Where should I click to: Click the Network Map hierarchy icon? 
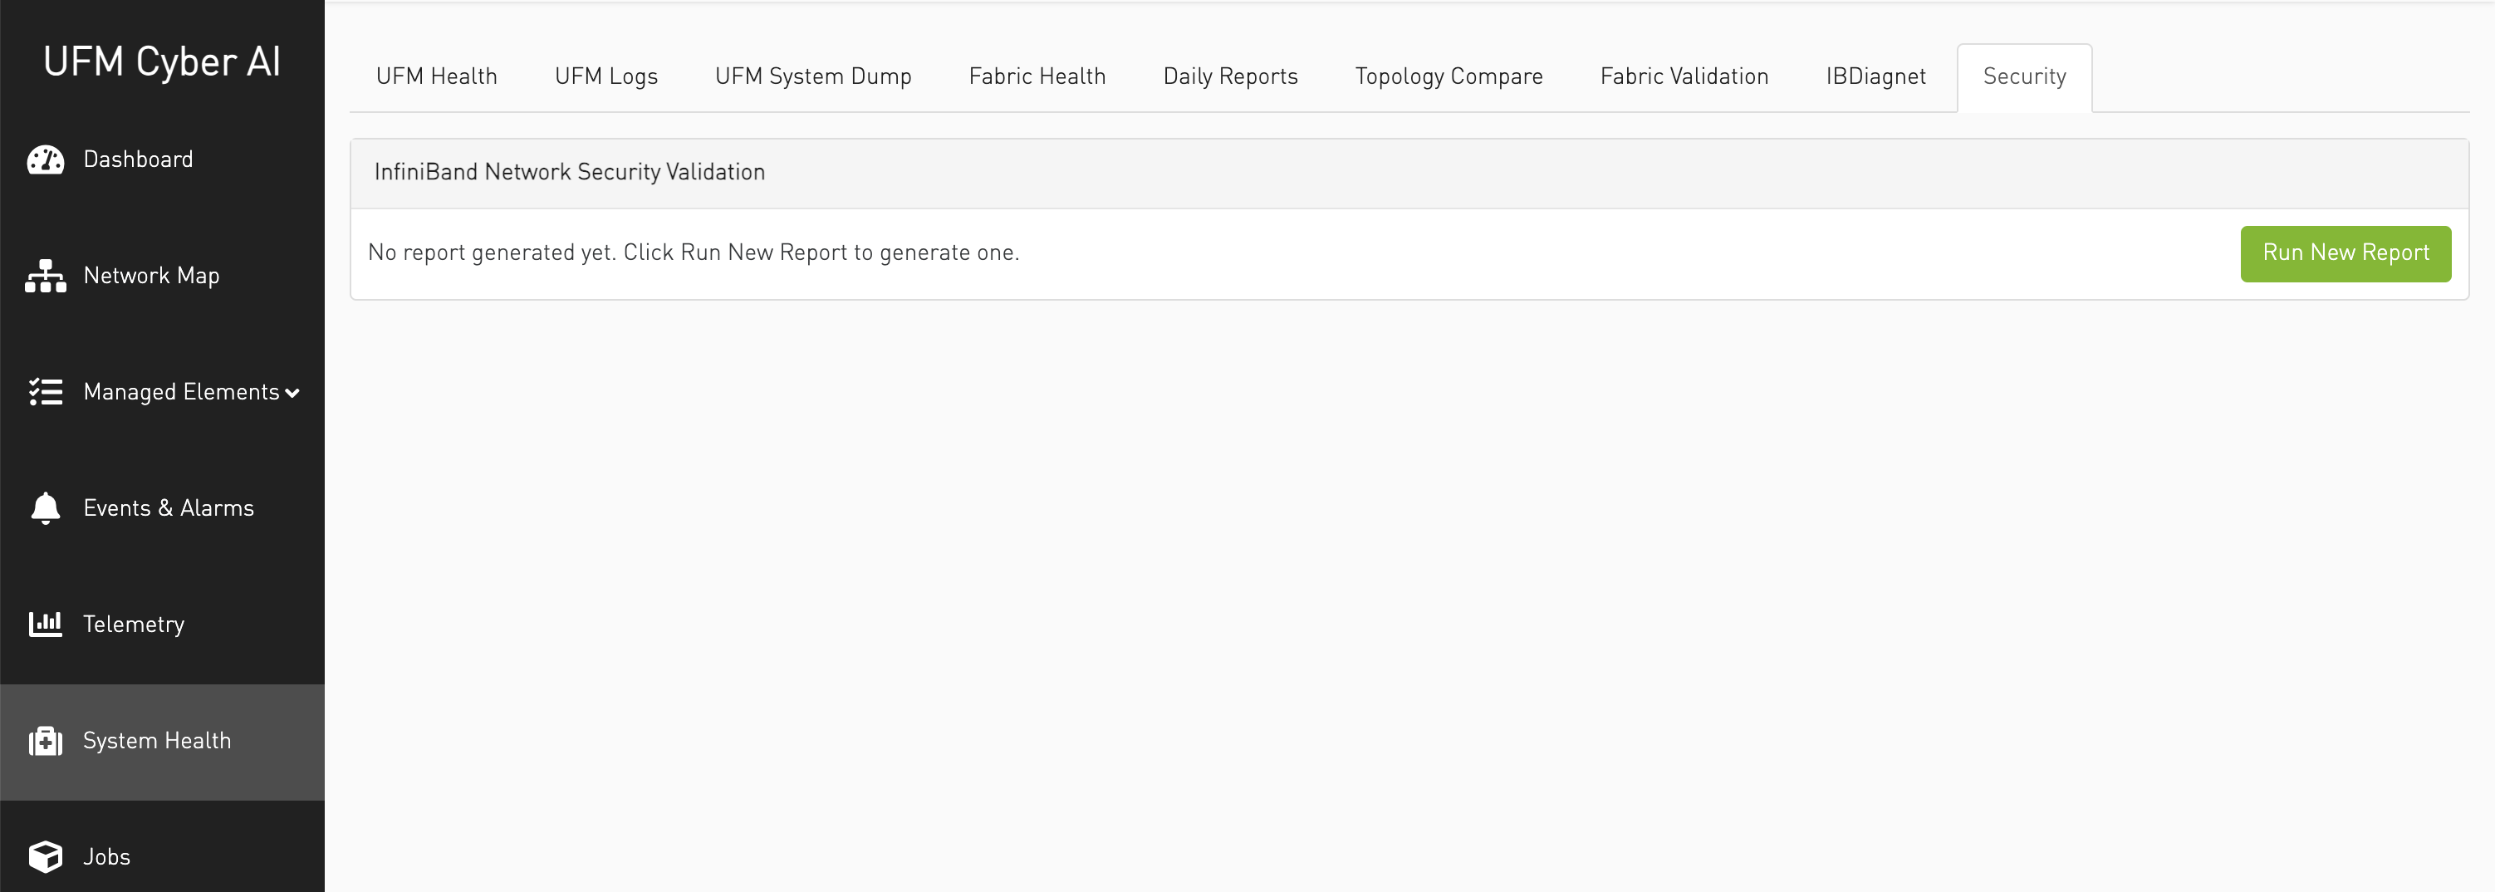(x=46, y=276)
